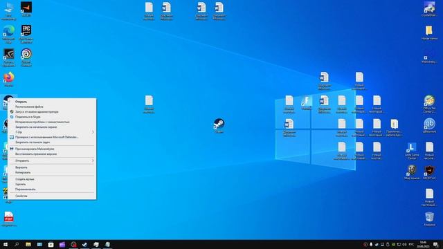The image size is (443, 249).
Task: Choose Расположение файла in the context menu
Action: [x=52, y=107]
